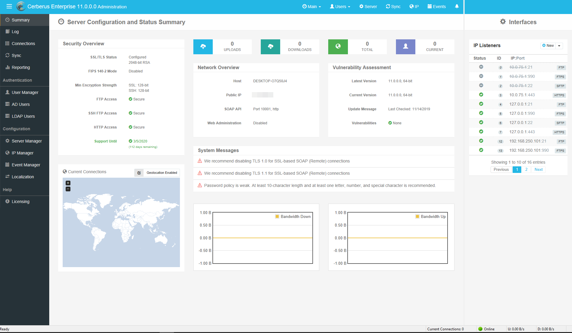Zoom out on the connections map
This screenshot has width=572, height=333.
coord(68,189)
